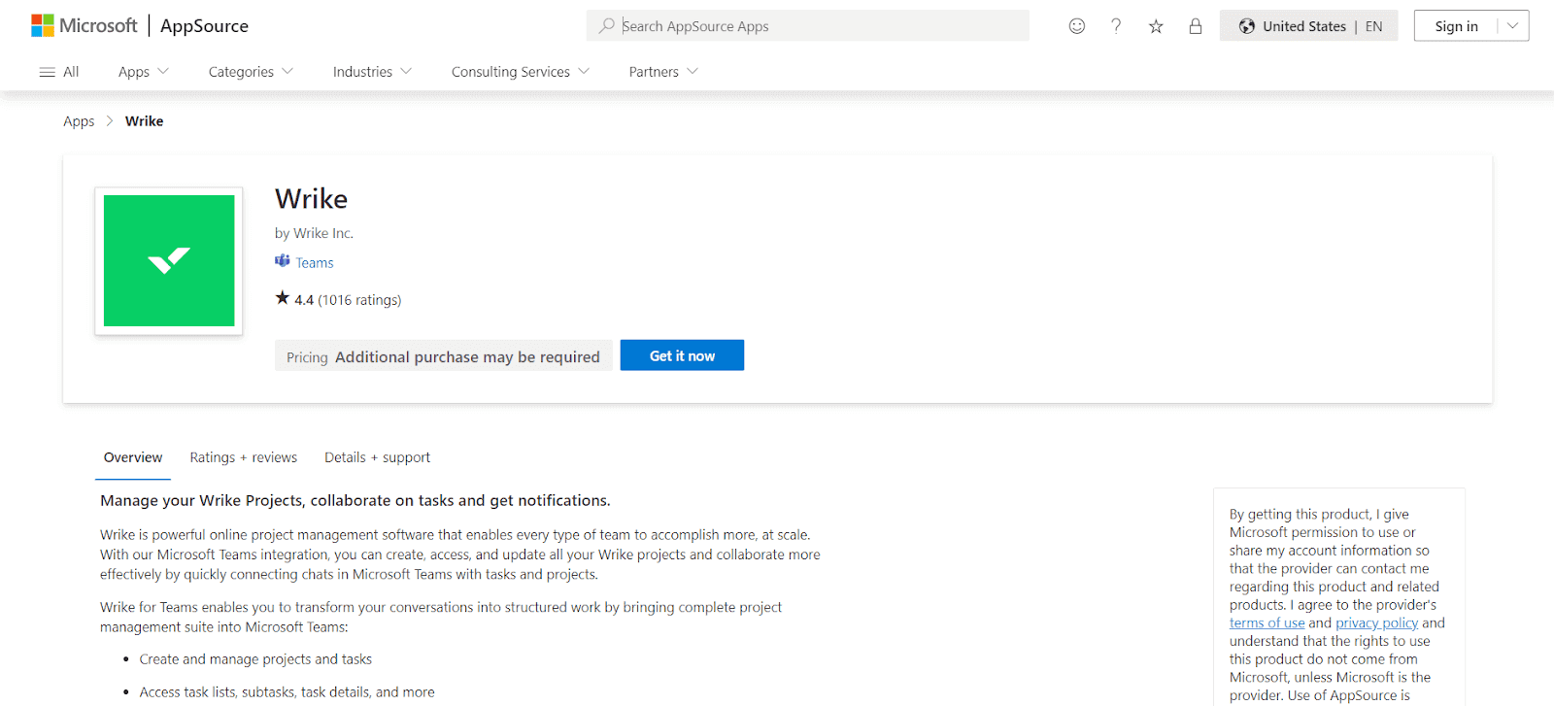This screenshot has height=706, width=1554.
Task: Click the Wrike green logo thumbnail
Action: pos(169,260)
